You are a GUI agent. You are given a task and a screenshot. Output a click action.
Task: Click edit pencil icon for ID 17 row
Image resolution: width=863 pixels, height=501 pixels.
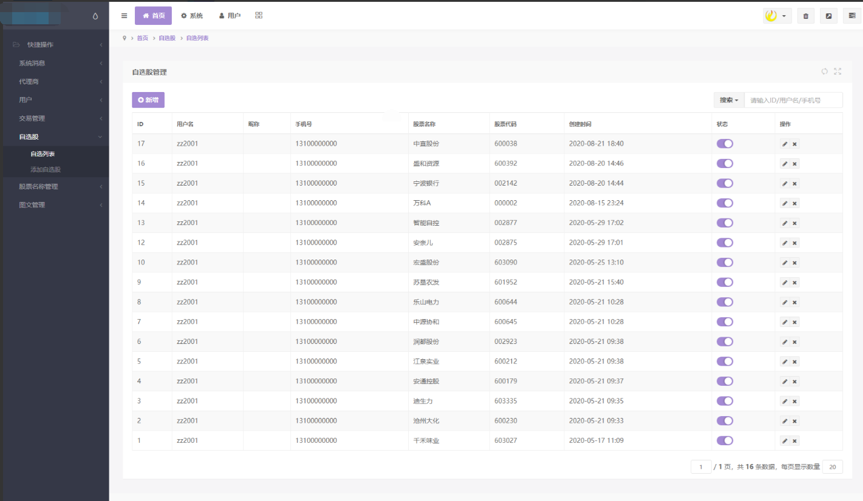[785, 144]
